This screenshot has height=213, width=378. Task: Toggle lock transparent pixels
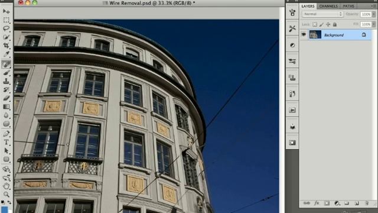point(315,24)
